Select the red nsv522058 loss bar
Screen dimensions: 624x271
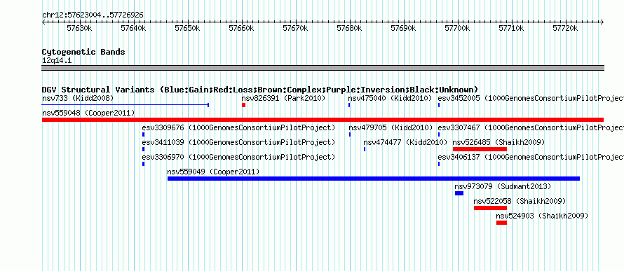pos(490,208)
